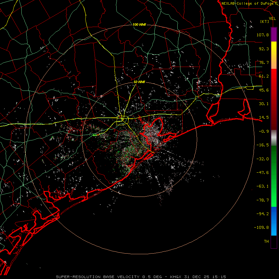Click the 45.6 legend value
This screenshot has height=279, width=279.
(x=264, y=90)
